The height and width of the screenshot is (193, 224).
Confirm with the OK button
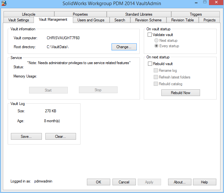(x=98, y=182)
